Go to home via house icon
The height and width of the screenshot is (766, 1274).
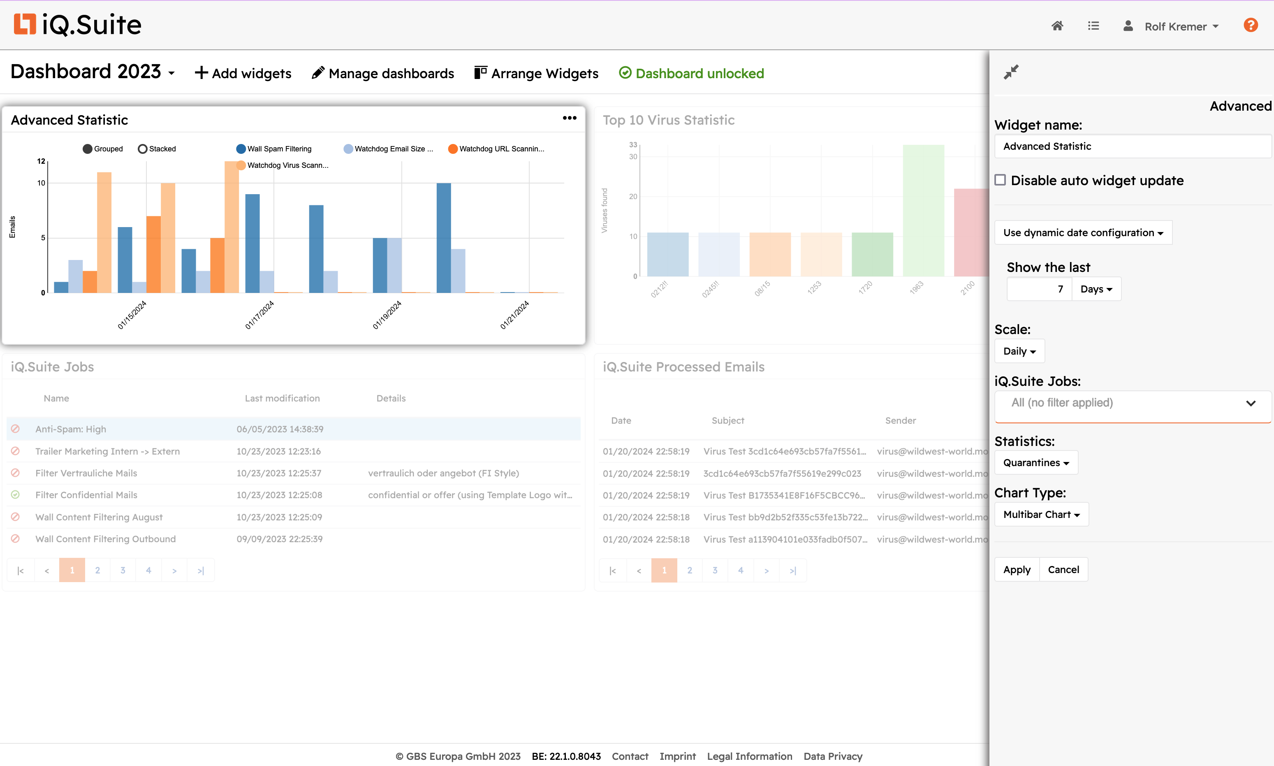pyautogui.click(x=1057, y=26)
